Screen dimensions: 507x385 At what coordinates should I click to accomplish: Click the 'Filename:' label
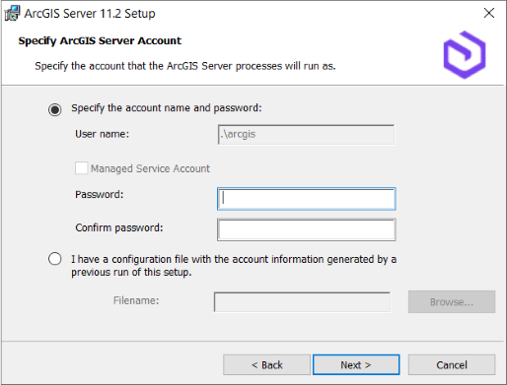tap(136, 300)
